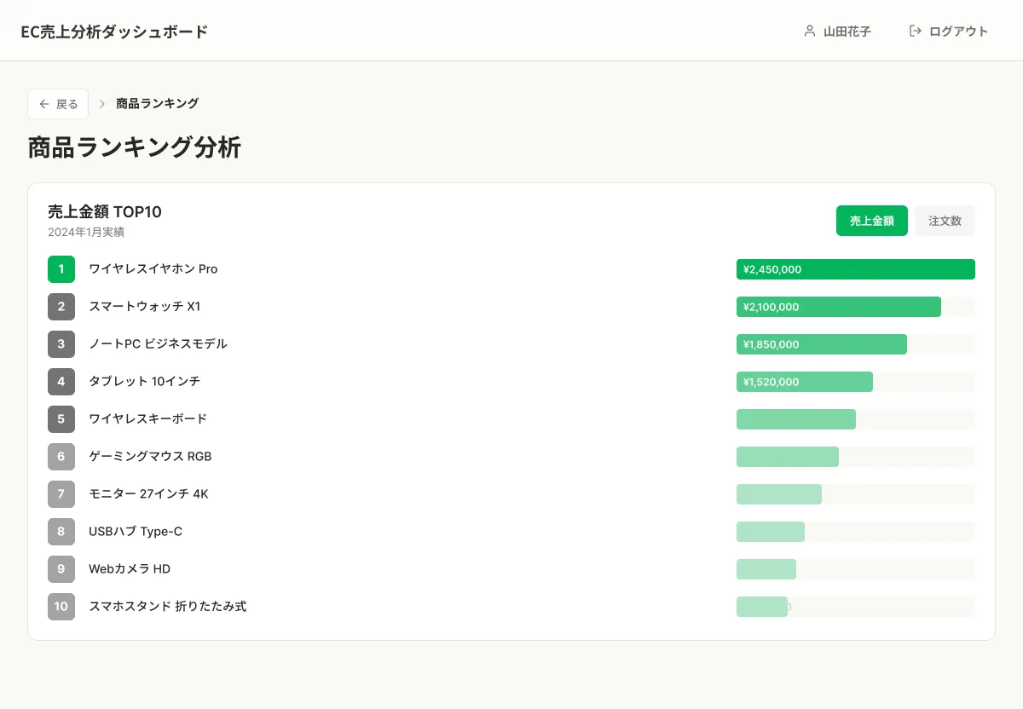Viewport: 1023px width, 709px height.
Task: Click the rank 10 badge for スマホスタンド 折りたたみ式
Action: (x=61, y=607)
